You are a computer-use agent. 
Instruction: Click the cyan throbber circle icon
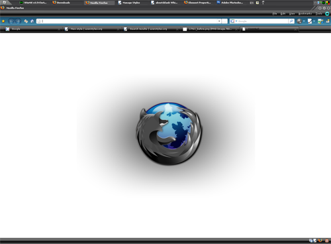pyautogui.click(x=327, y=14)
